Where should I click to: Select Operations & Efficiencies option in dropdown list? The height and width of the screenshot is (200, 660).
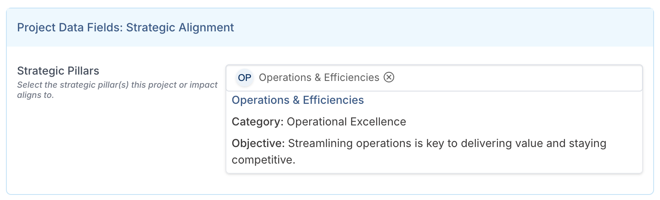click(298, 100)
